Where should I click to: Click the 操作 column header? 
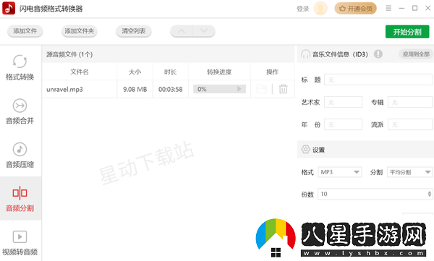273,72
